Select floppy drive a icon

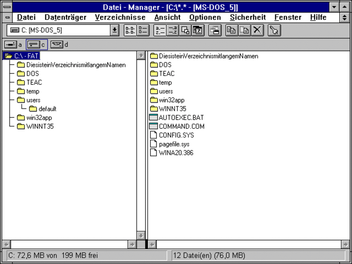10,44
